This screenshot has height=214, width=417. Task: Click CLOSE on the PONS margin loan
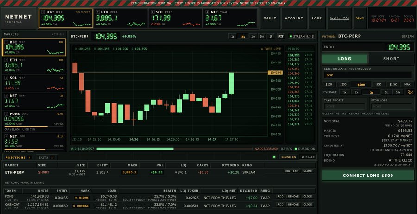308,196
